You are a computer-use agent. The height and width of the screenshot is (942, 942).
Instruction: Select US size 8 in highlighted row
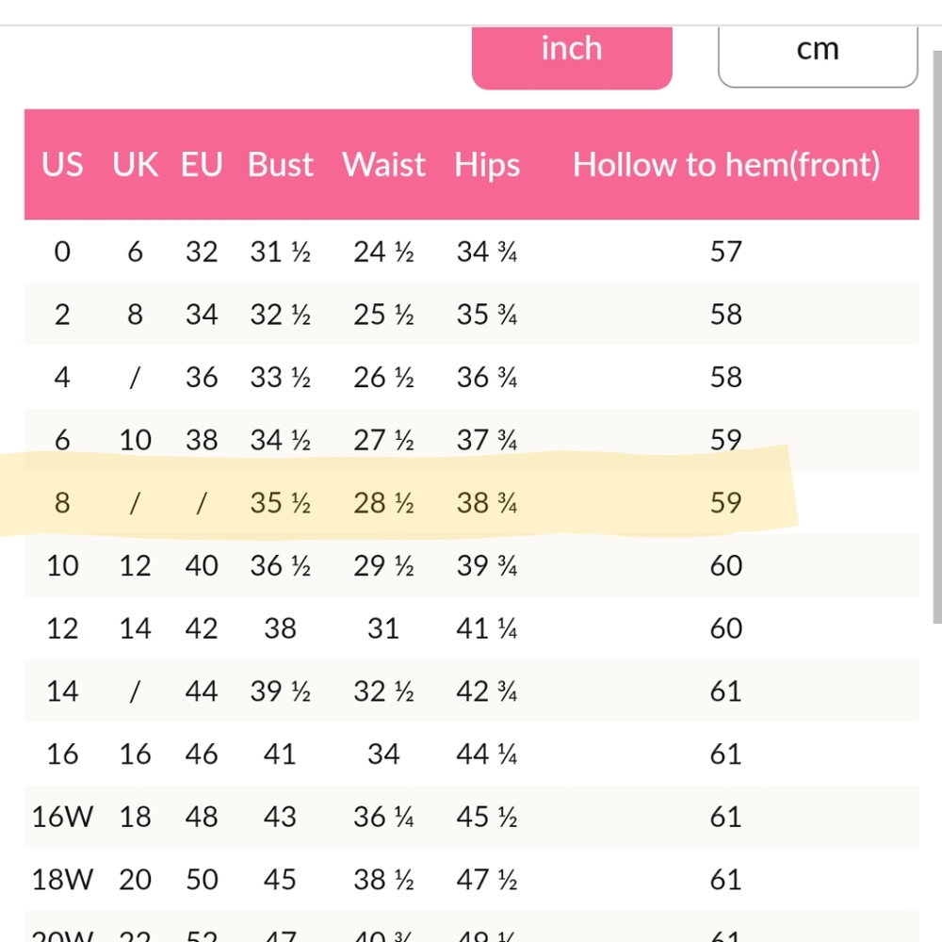point(62,503)
